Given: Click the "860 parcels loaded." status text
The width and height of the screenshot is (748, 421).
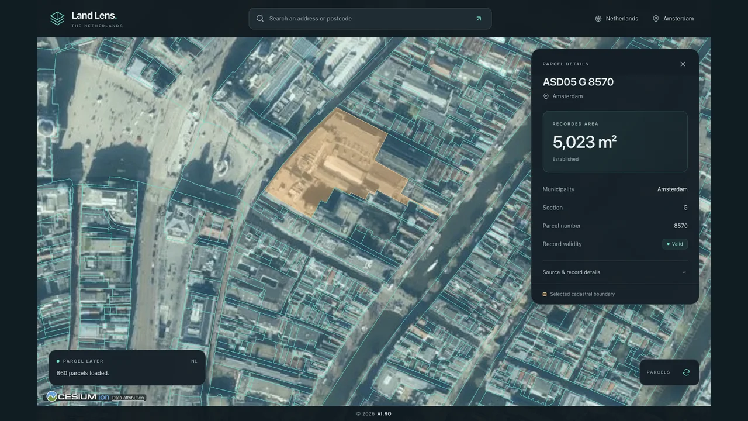Looking at the screenshot, I should [83, 373].
